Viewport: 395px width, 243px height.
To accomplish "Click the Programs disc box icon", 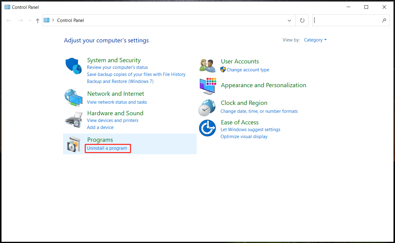I will tap(73, 144).
